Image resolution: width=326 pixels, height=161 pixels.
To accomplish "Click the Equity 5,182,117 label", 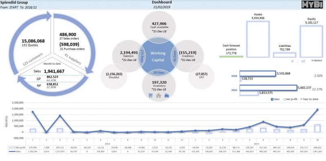I will tap(311, 21).
